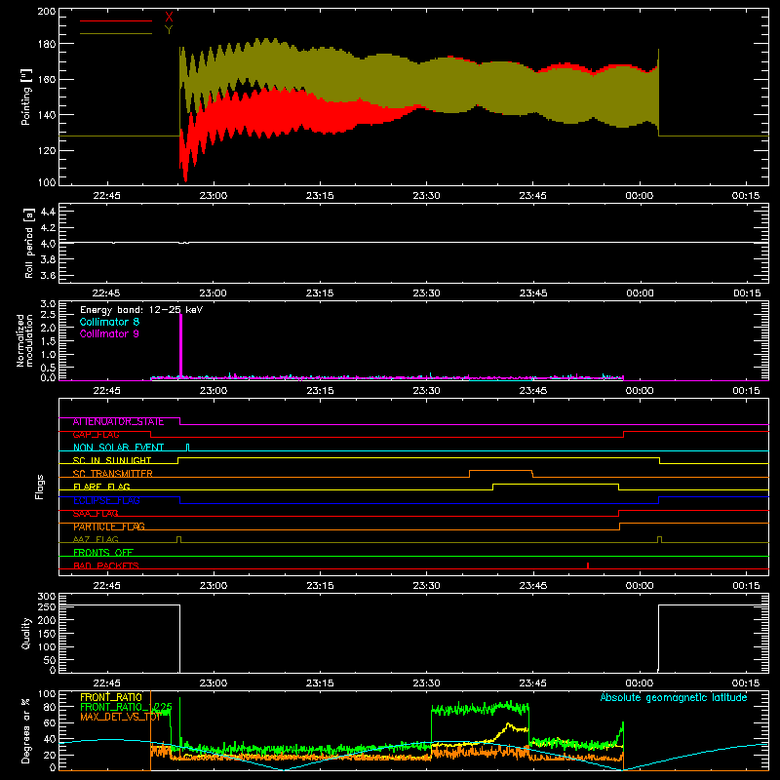Select the X legend label
The height and width of the screenshot is (780, 780).
tap(169, 18)
